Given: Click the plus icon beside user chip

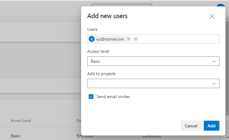Looking at the screenshot, I should click(x=136, y=39).
